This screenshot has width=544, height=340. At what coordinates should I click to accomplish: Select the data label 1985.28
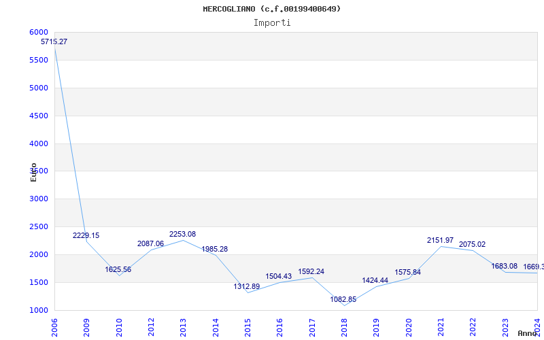[x=215, y=249]
